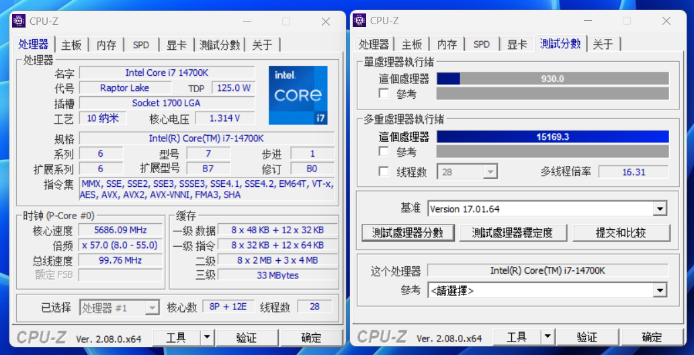Open 已选择 处理器 #1 dropdown
694x355 pixels.
click(119, 307)
